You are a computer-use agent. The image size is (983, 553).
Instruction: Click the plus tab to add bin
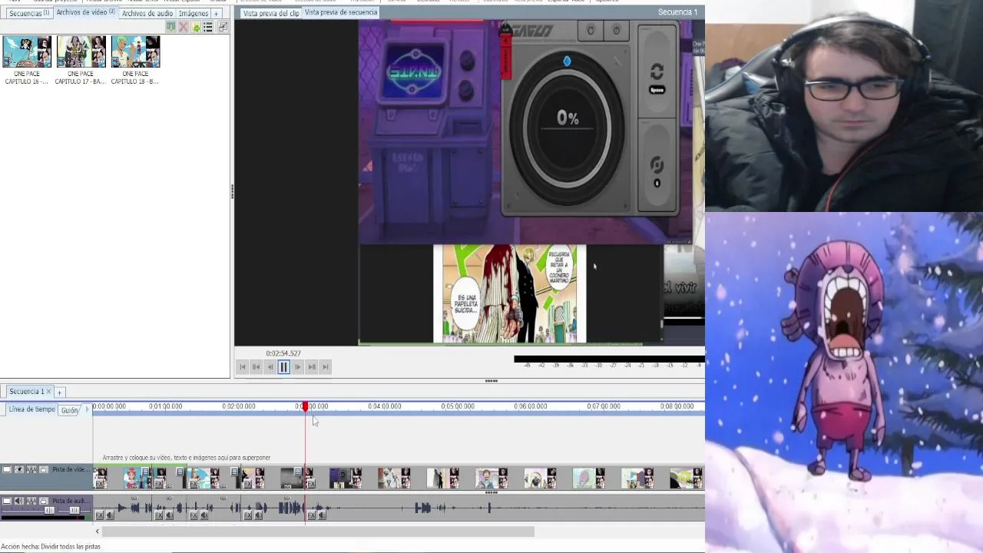pyautogui.click(x=216, y=13)
